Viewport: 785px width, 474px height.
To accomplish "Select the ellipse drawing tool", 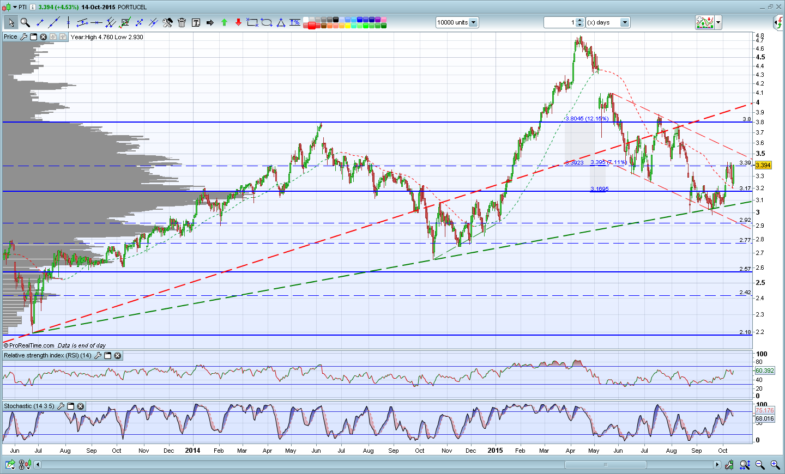I will 267,22.
